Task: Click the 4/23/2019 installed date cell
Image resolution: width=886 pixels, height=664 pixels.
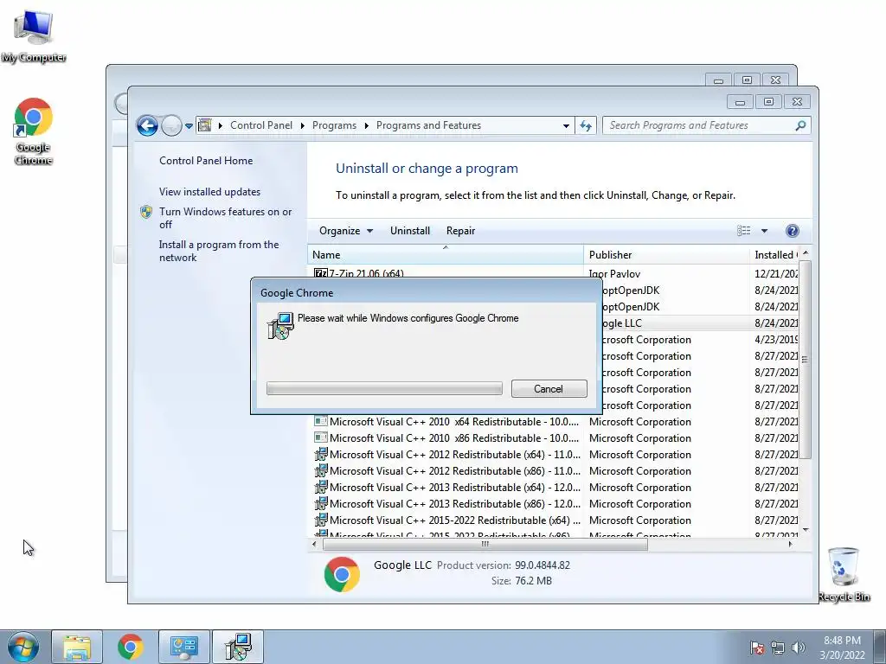Action: tap(776, 339)
